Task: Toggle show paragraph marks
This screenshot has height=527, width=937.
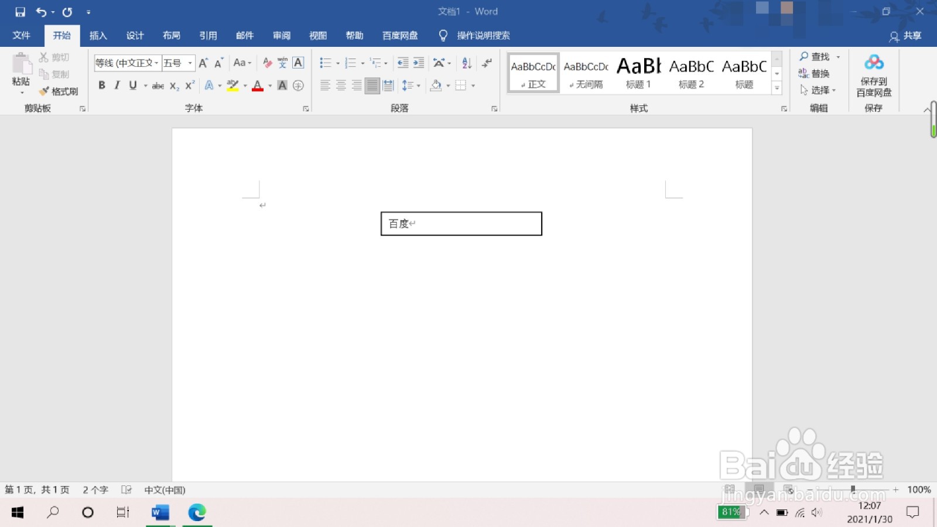Action: tap(487, 63)
